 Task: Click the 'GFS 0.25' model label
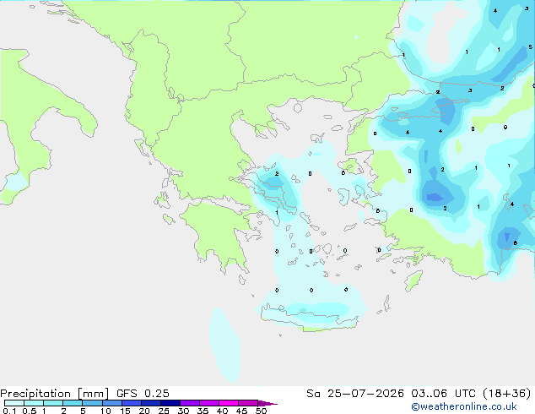tap(143, 394)
